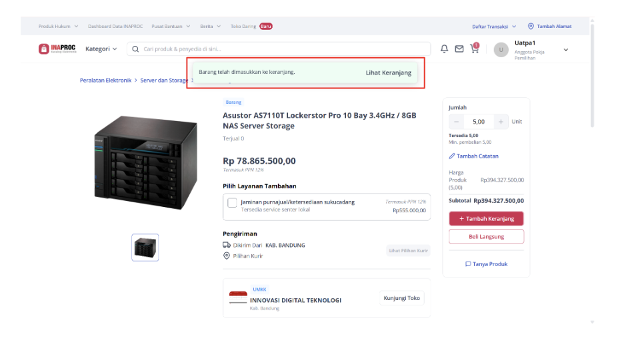Decrease quantity with the minus button
The image size is (620, 342).
point(456,122)
